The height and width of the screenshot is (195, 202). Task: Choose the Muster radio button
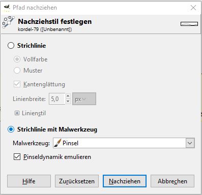pyautogui.click(x=17, y=70)
